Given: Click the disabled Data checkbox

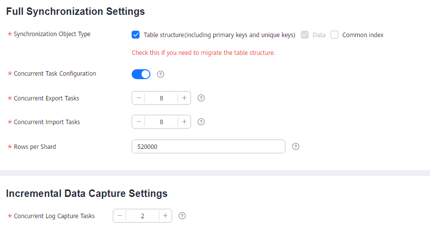Looking at the screenshot, I should coord(305,35).
